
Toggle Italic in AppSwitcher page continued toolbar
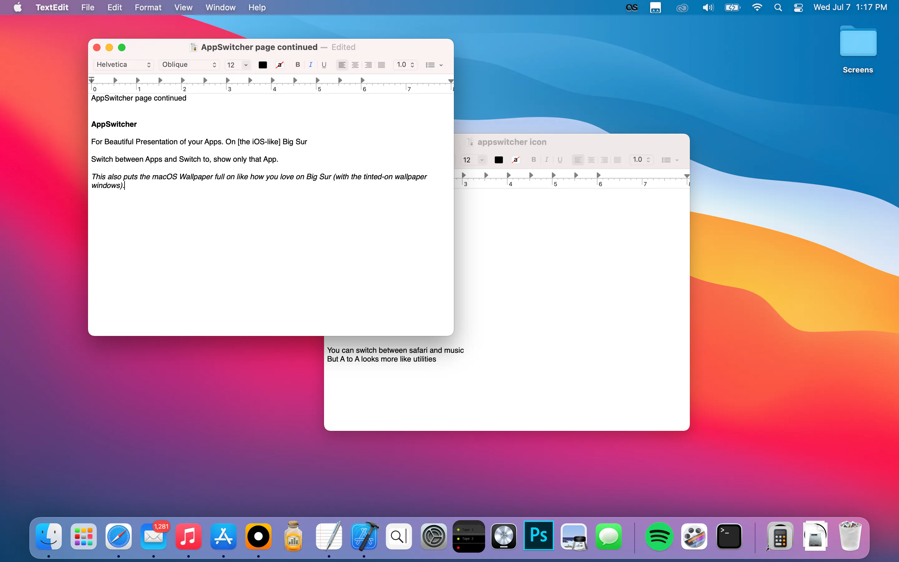[311, 65]
